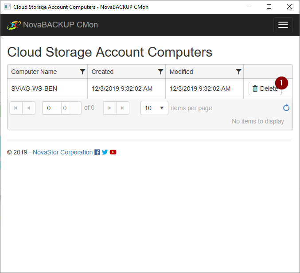
Task: Open NovaStor YouTube channel
Action: (x=113, y=152)
